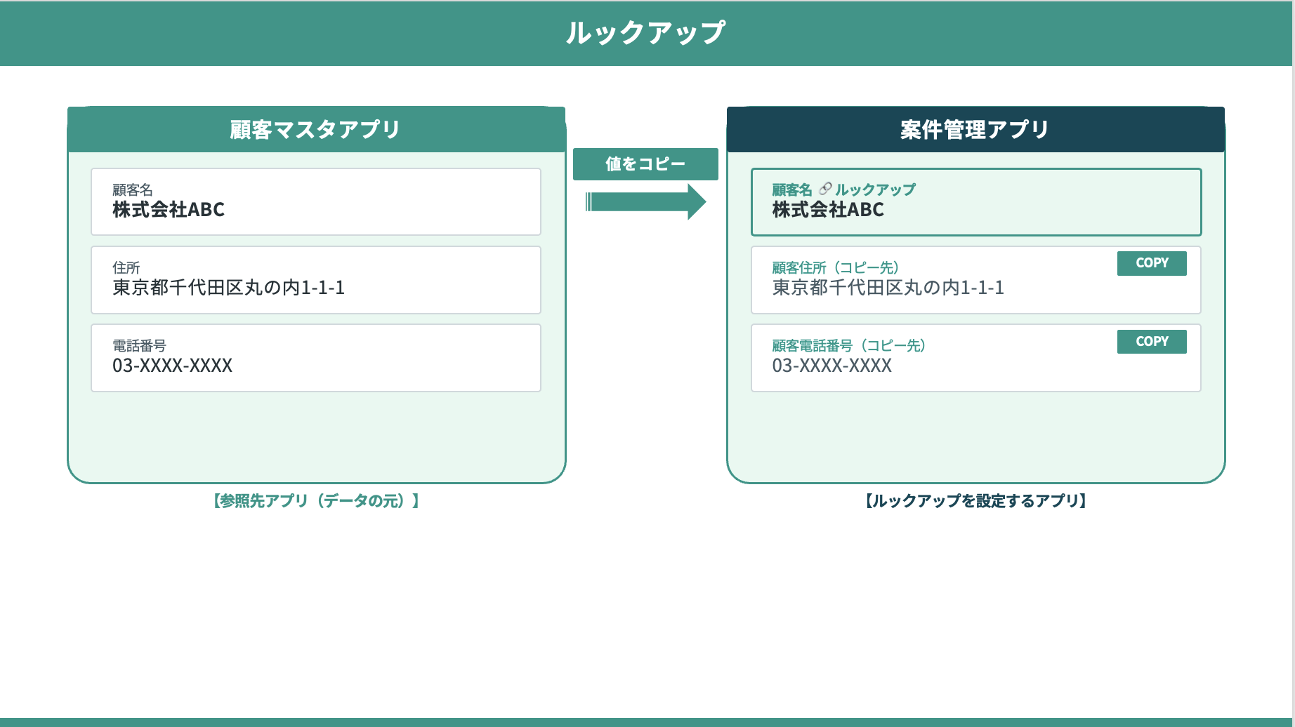Toggle the 顧客住所（コピー先）field
Screen dimensions: 1295x727
pos(976,280)
